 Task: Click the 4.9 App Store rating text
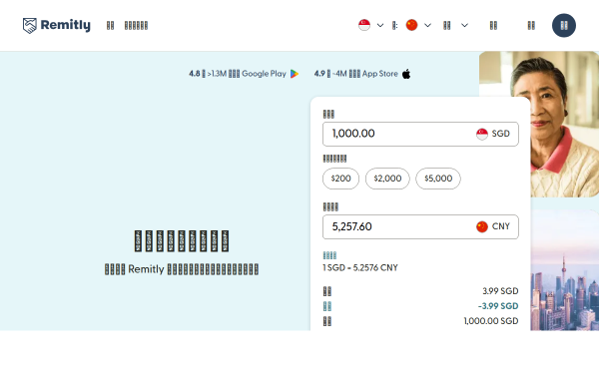[356, 74]
